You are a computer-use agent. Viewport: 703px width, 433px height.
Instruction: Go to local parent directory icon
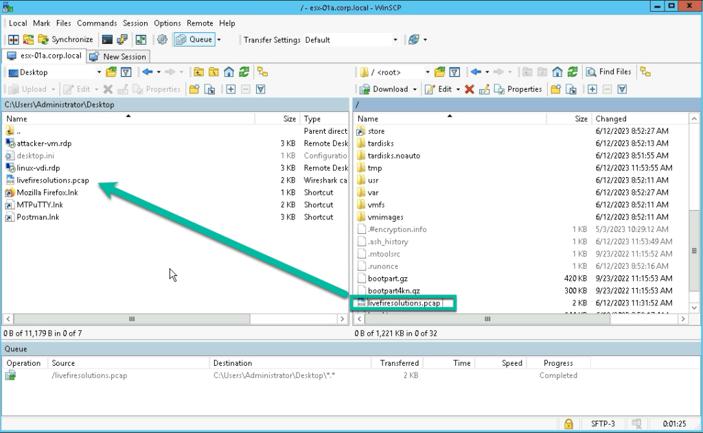click(x=198, y=72)
